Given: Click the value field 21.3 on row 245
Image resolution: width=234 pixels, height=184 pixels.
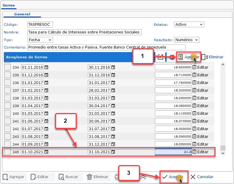Looking at the screenshot, I should pyautogui.click(x=173, y=152).
